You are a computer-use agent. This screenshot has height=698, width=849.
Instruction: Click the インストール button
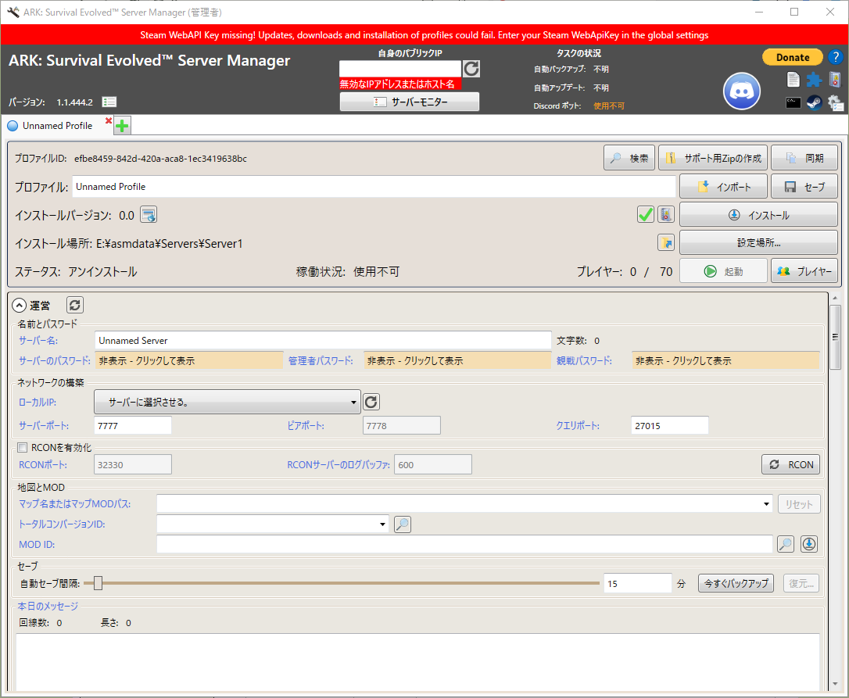pos(758,215)
